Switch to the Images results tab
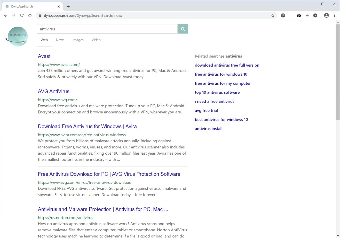The width and height of the screenshot is (340, 238). 78,40
